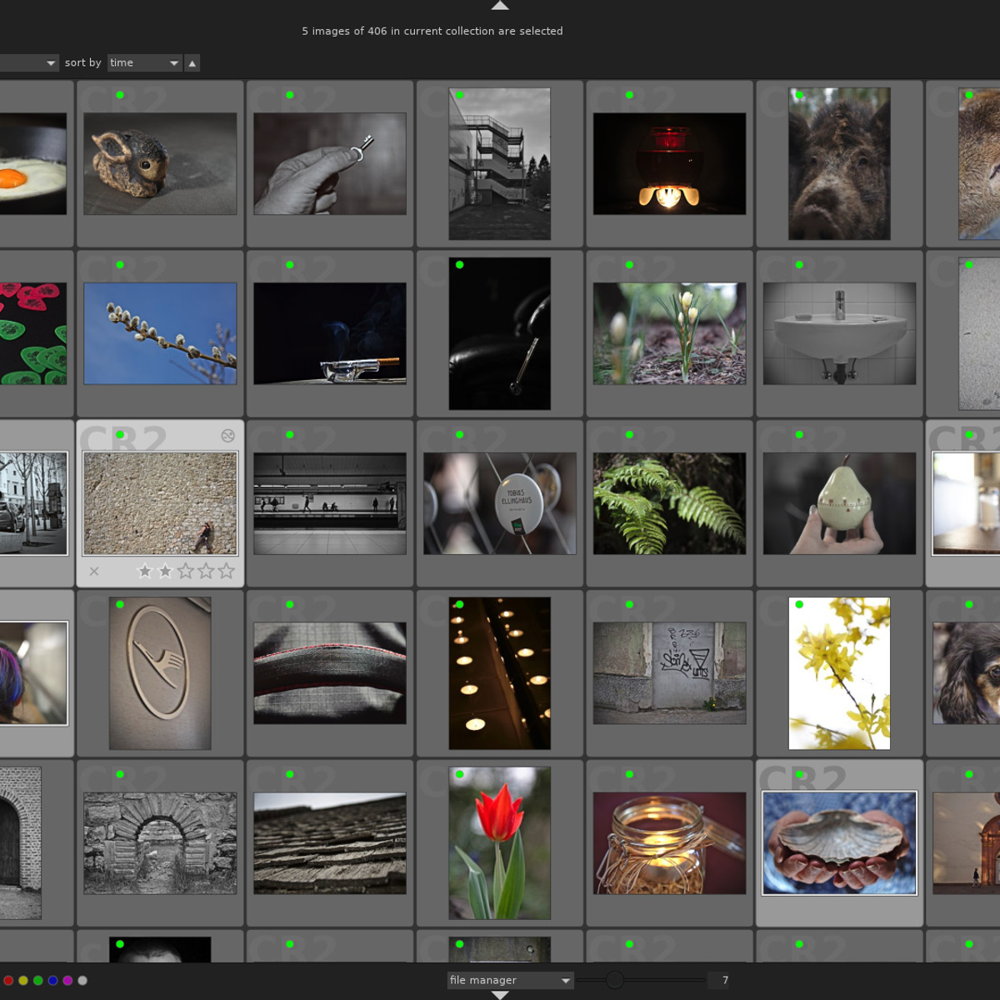Toggle blue color label

(52, 981)
